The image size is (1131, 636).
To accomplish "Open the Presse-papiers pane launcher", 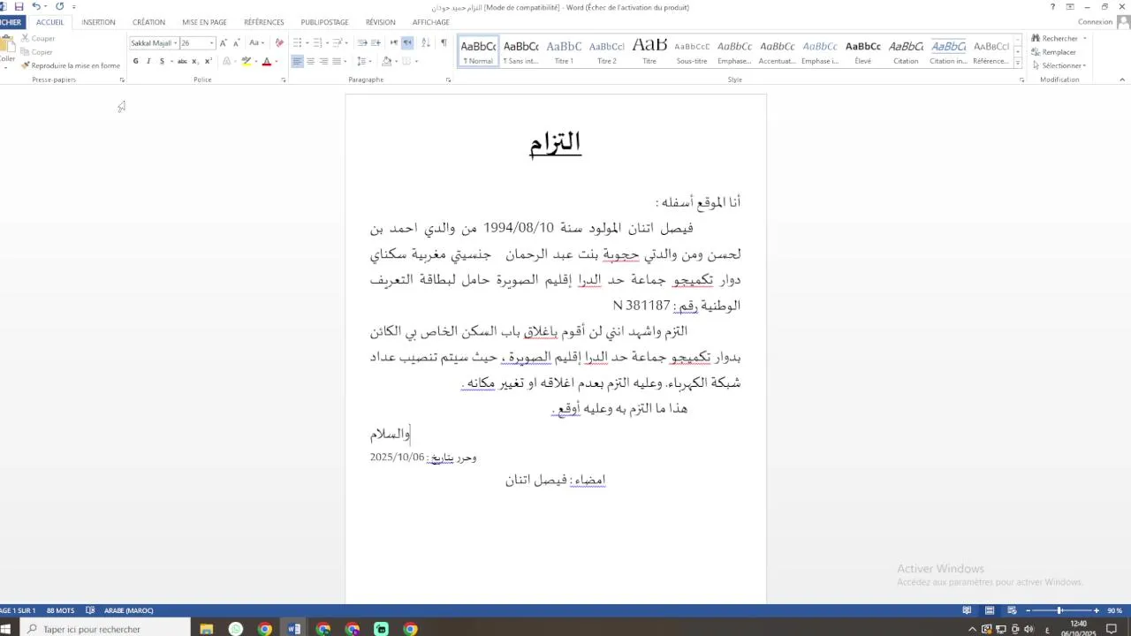I will [122, 80].
